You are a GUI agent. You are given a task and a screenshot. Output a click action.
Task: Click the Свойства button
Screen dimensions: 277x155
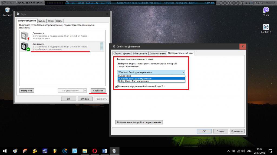pos(98,91)
